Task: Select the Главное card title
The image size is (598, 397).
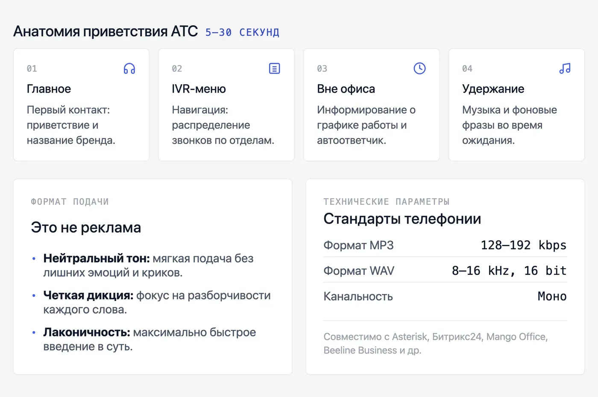Action: coord(49,89)
